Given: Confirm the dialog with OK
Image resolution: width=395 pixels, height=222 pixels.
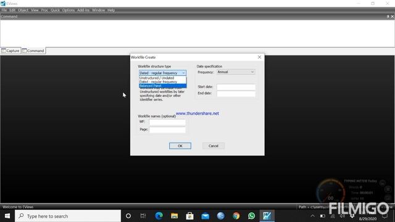Looking at the screenshot, I should coord(180,146).
